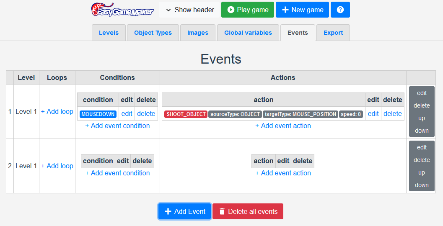Viewport: 443px width, 226px height.
Task: Edit the MOUSEDOWN condition
Action: (127, 113)
